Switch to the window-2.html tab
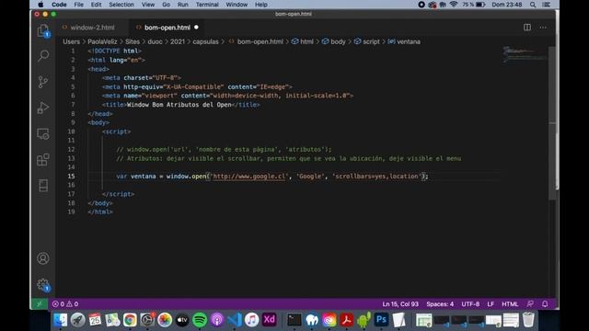Screen dimensions: 589x331 pos(92,28)
